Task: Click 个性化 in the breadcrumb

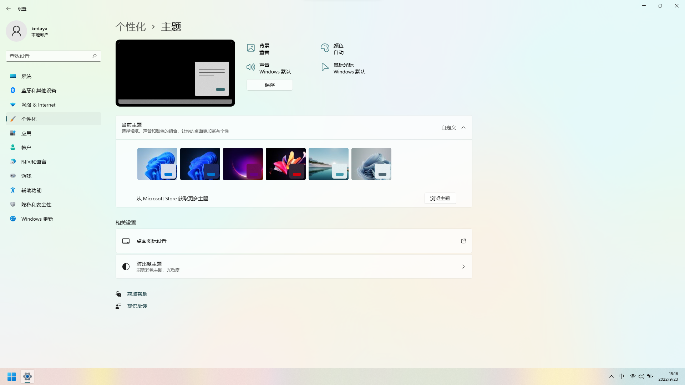Action: coord(131,27)
